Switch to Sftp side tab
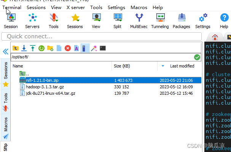The height and width of the screenshot is (152, 231). coord(5,147)
